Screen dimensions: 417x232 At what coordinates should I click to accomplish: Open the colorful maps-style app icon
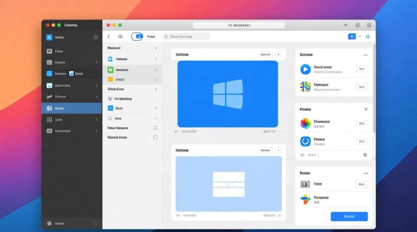(305, 87)
